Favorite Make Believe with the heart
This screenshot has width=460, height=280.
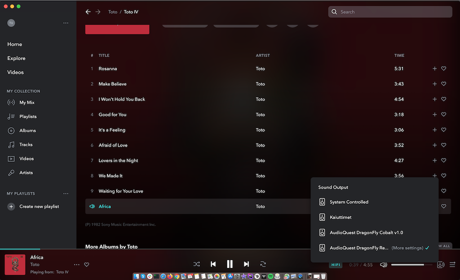click(443, 84)
